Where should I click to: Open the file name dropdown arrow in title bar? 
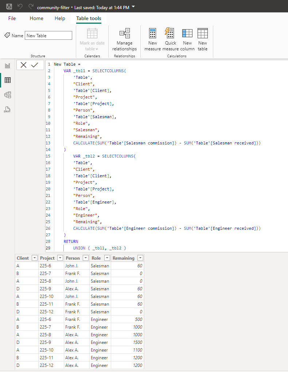click(133, 7)
